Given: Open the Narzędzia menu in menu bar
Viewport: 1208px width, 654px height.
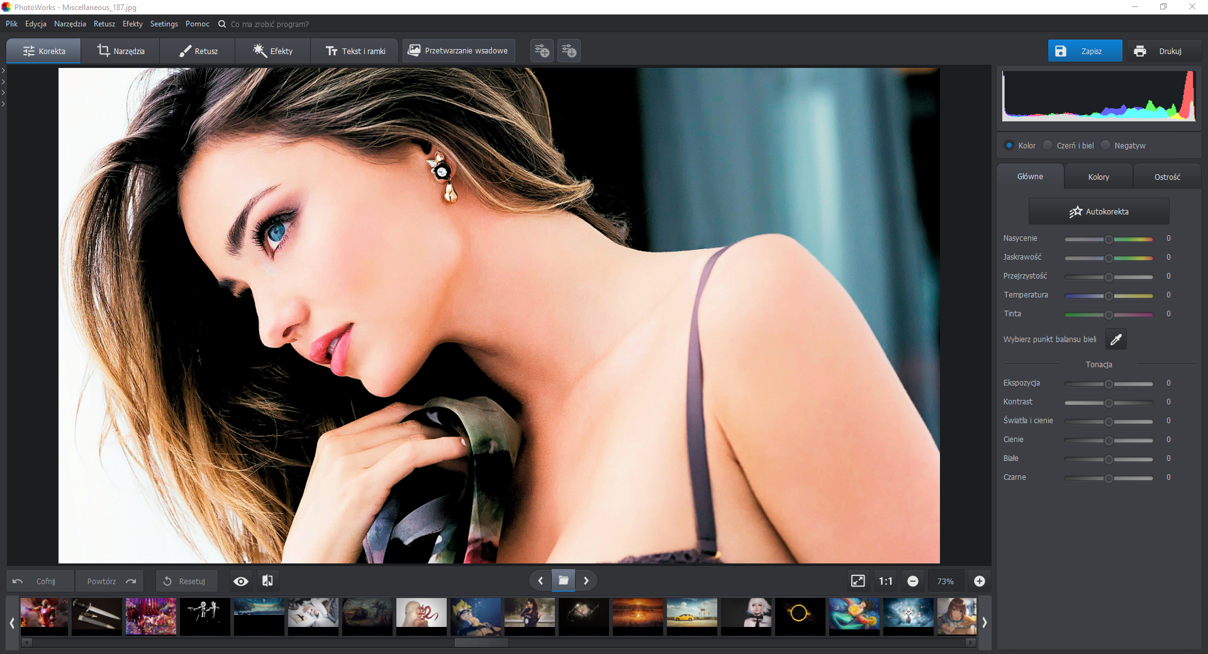Looking at the screenshot, I should (x=70, y=24).
